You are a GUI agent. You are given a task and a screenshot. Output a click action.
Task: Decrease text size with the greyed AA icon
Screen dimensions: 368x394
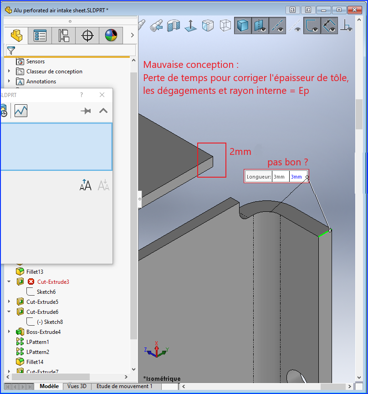coord(103,185)
